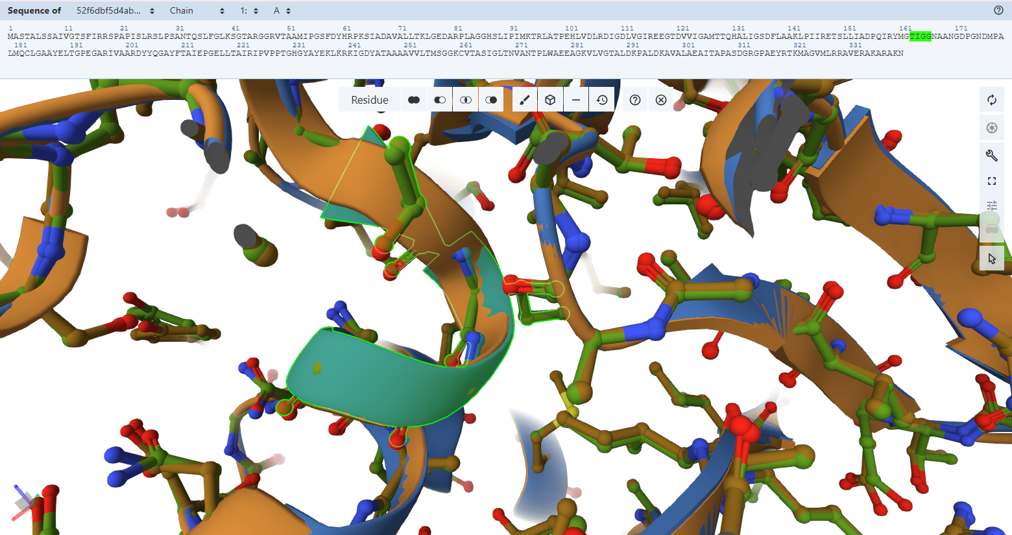
Task: Open help in sequence panel header
Action: (999, 10)
